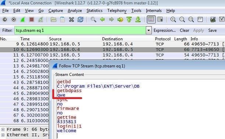Open the filter history dropdown arrow
Screen dimensions: 225x139
149,30
